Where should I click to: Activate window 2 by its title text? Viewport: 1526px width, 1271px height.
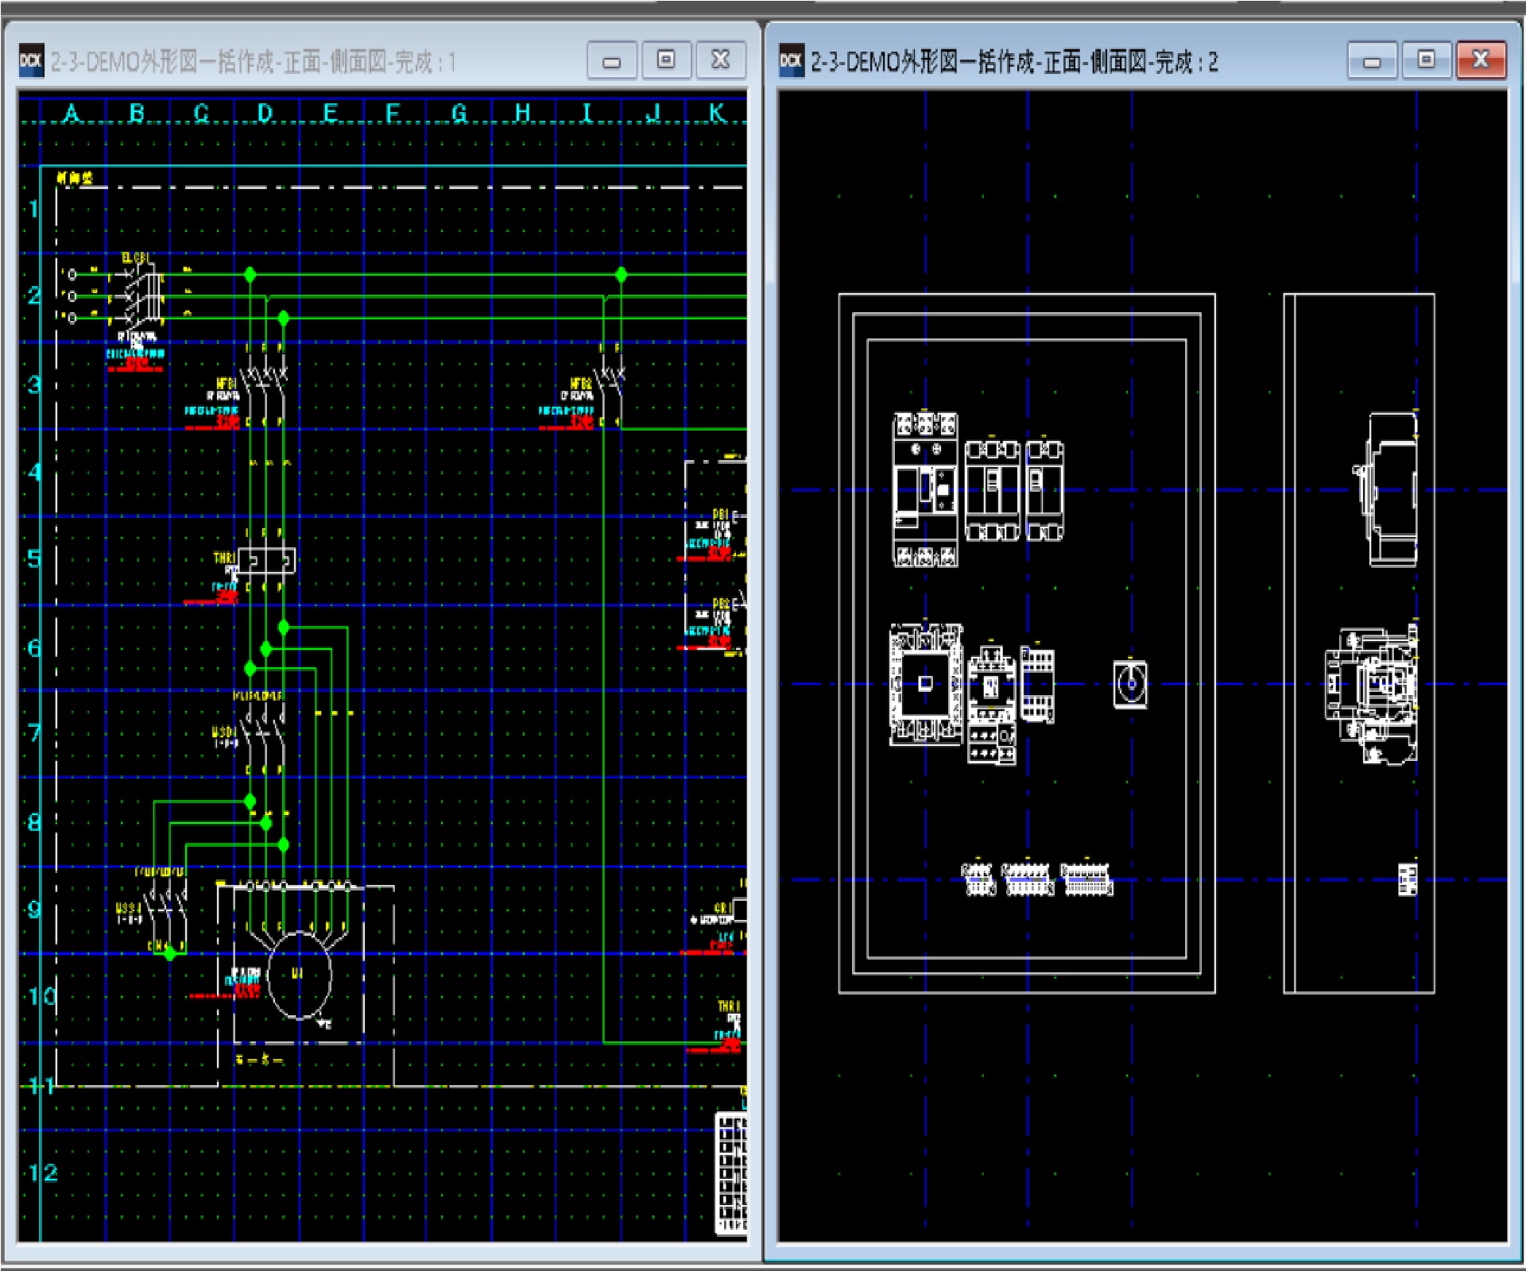point(1013,61)
